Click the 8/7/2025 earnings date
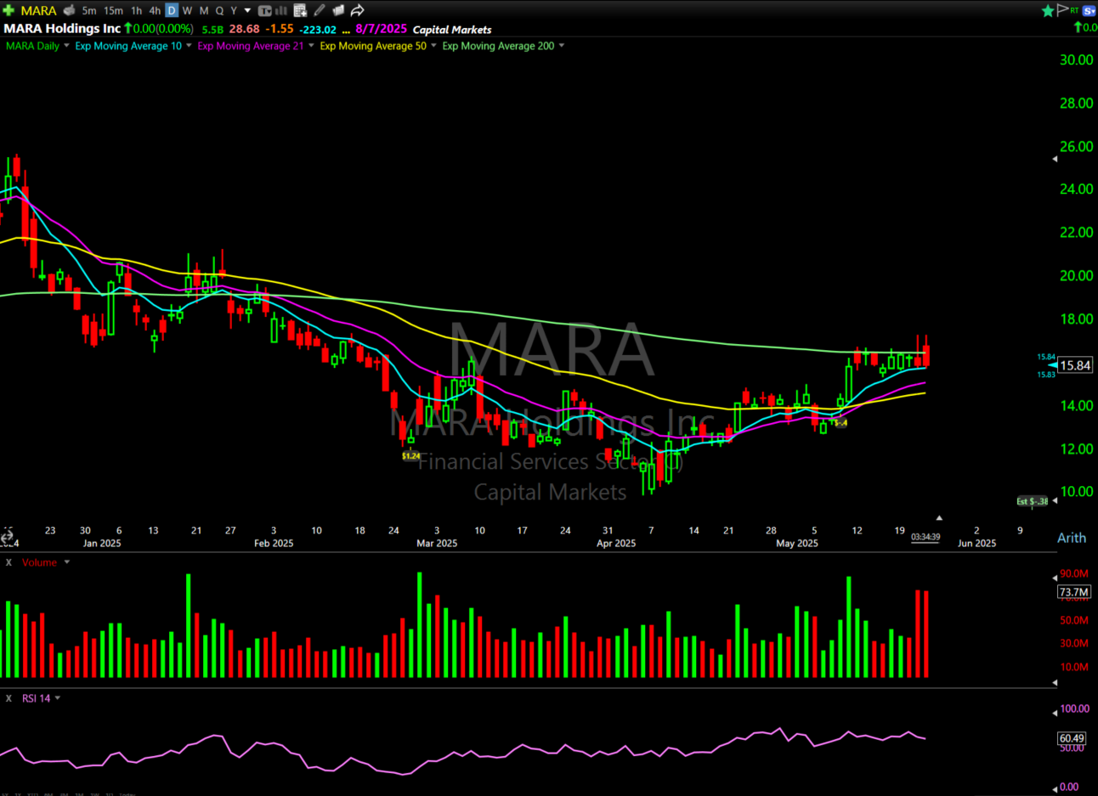This screenshot has width=1098, height=796. 382,29
